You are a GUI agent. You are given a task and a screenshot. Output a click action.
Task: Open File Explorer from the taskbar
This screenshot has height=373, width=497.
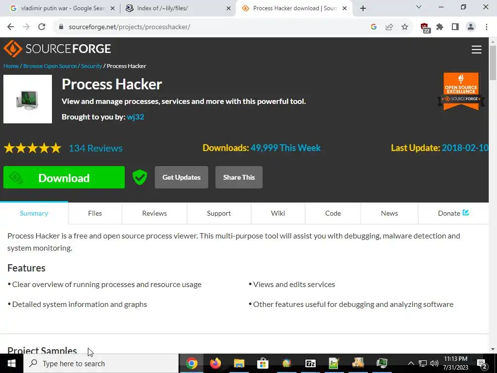239,363
